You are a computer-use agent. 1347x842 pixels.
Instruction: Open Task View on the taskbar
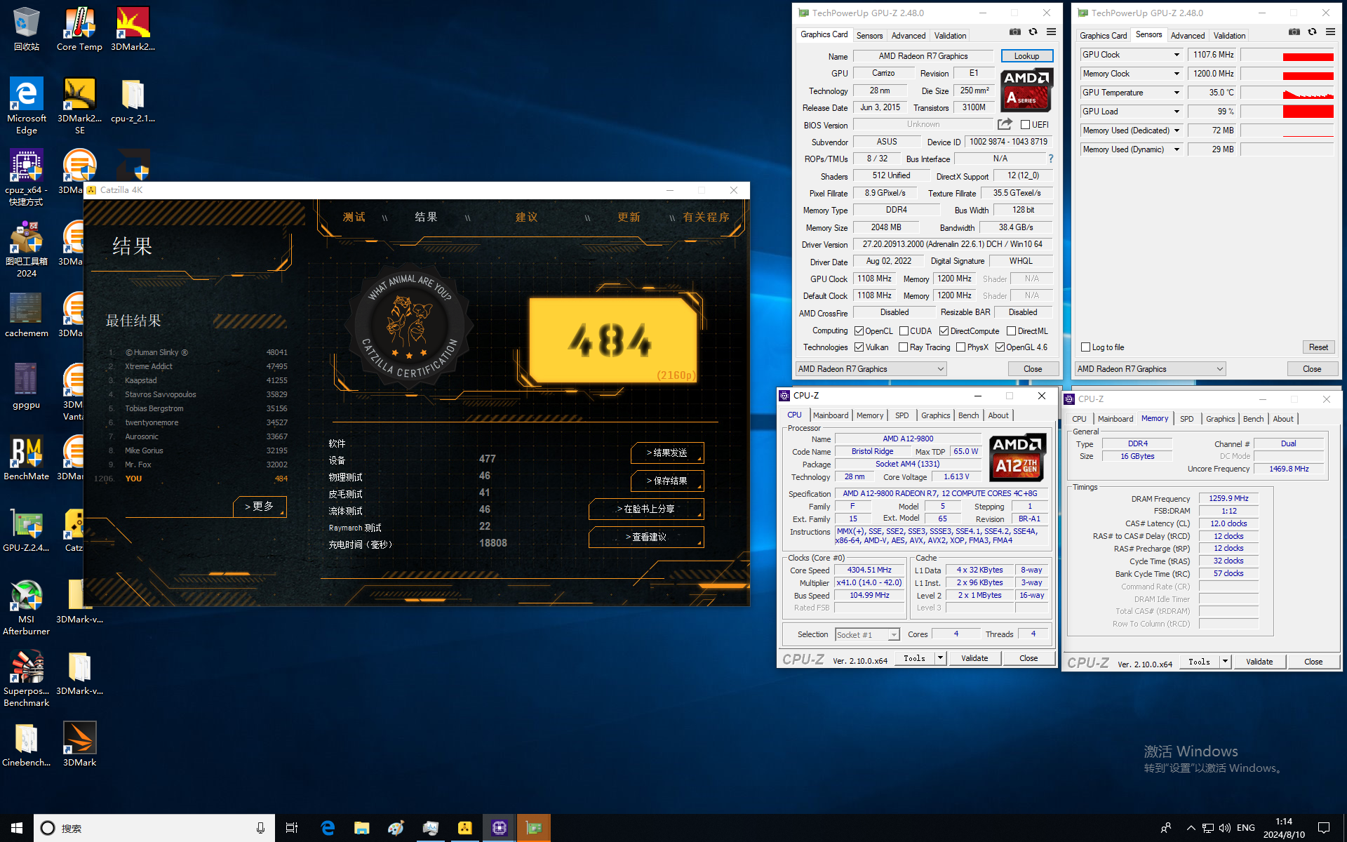point(292,828)
